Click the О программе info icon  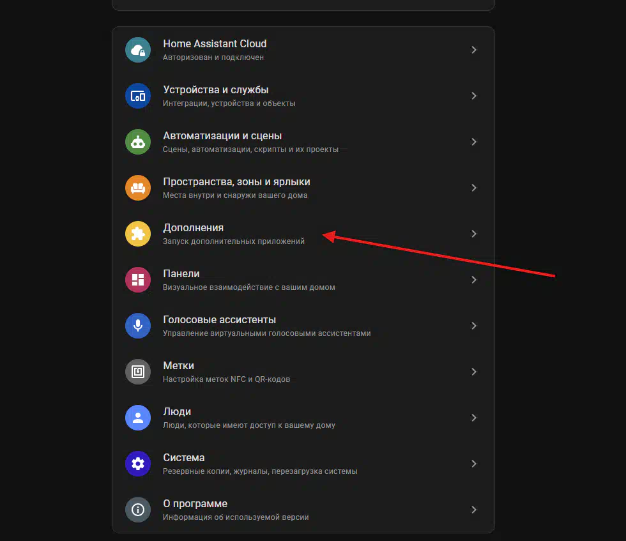(138, 510)
